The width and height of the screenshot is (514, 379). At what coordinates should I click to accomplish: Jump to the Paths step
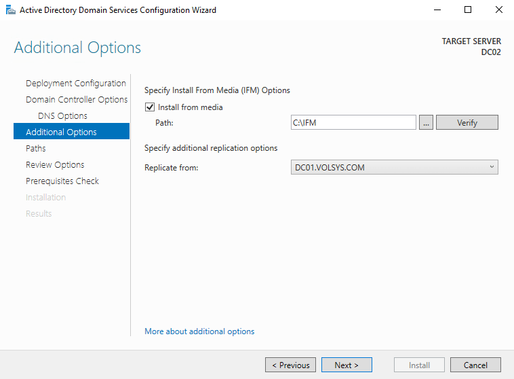click(36, 149)
